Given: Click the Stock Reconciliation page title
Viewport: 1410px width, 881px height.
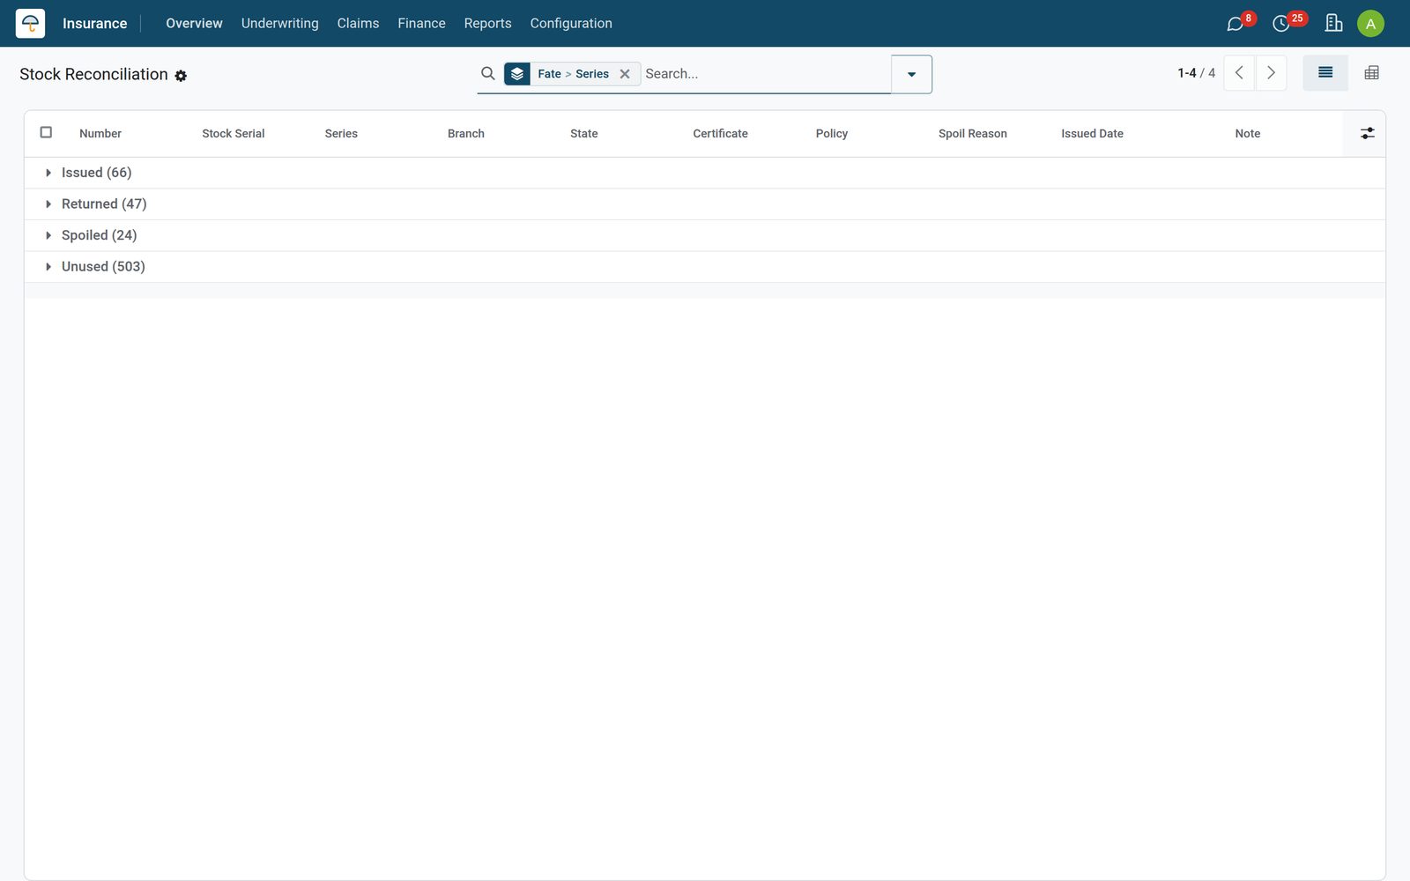Looking at the screenshot, I should coord(93,75).
